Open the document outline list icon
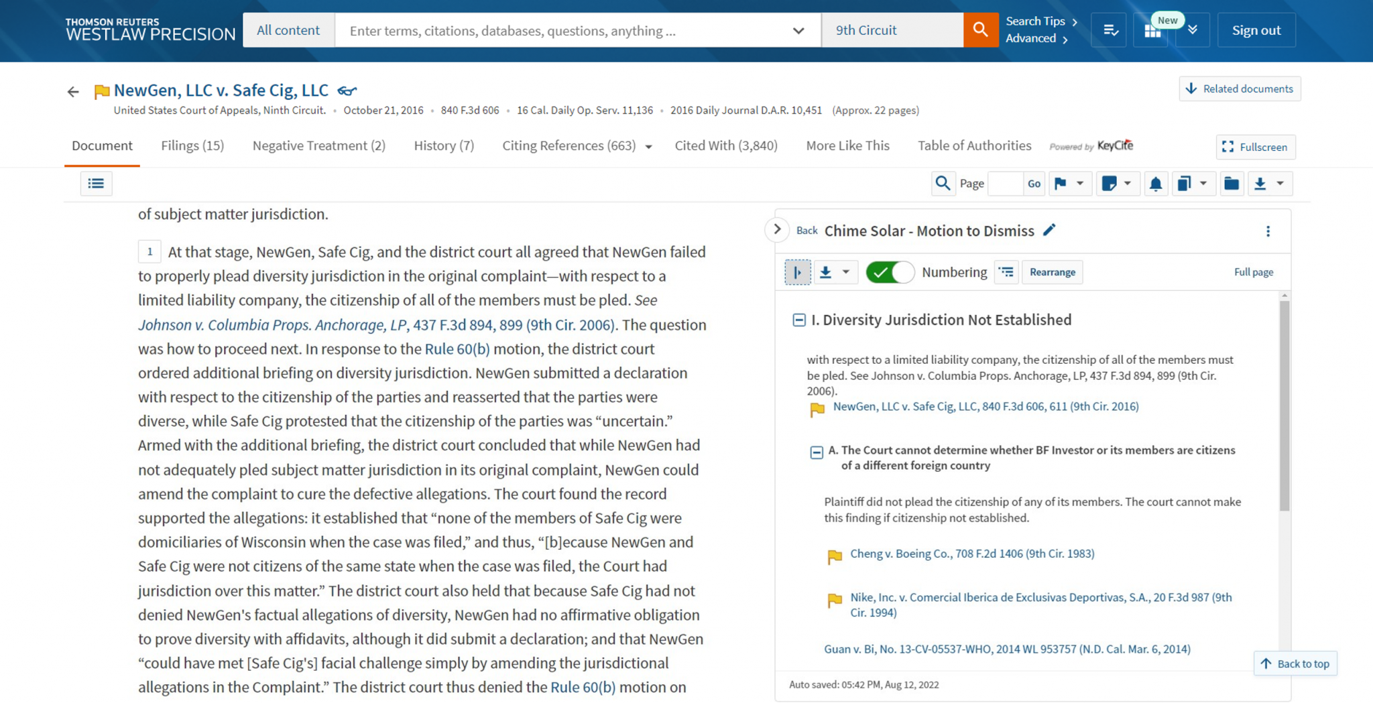The height and width of the screenshot is (703, 1373). point(96,183)
